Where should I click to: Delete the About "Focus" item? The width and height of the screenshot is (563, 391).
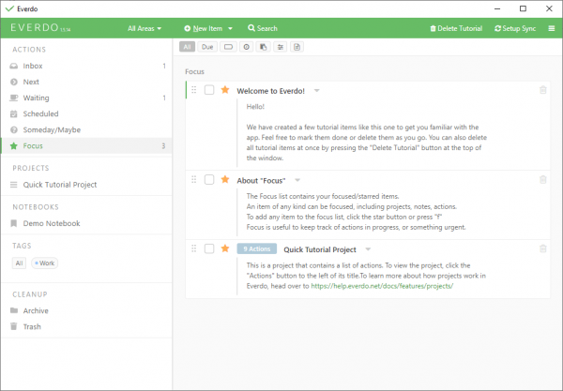click(x=543, y=179)
